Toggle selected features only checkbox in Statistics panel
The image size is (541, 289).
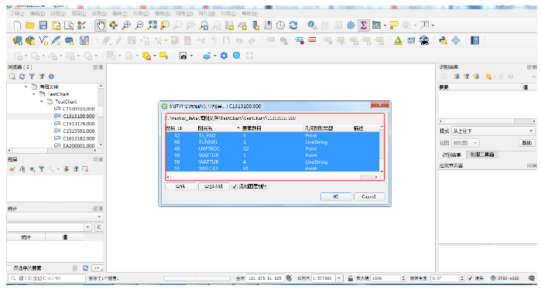(9, 268)
